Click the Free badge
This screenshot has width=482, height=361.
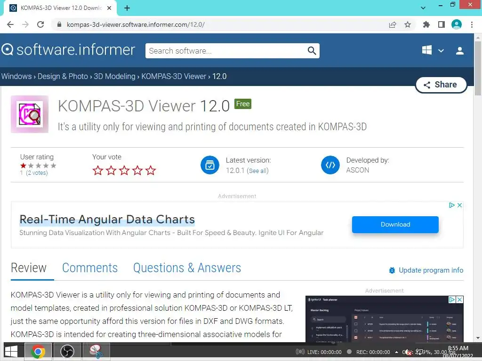click(243, 104)
